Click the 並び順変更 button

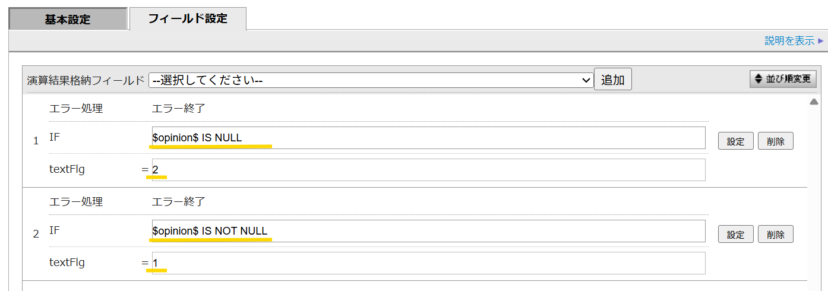coord(783,79)
